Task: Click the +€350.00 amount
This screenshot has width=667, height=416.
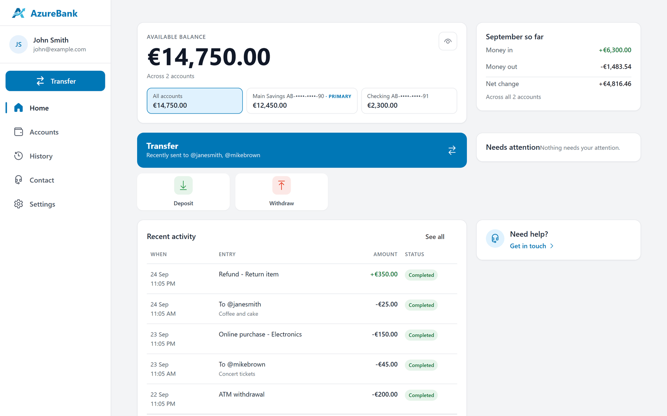Action: (384, 274)
